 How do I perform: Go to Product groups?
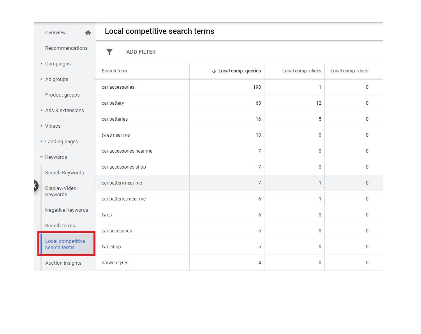pyautogui.click(x=62, y=95)
